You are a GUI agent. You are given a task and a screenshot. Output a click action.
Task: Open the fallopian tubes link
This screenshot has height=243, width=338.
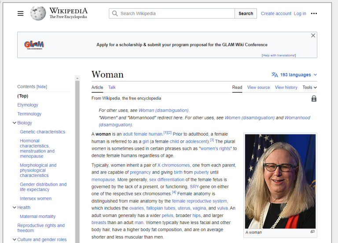161,208
